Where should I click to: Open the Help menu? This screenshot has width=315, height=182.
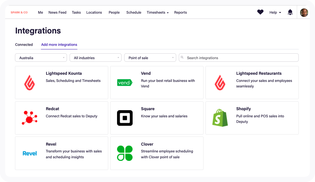click(x=275, y=12)
